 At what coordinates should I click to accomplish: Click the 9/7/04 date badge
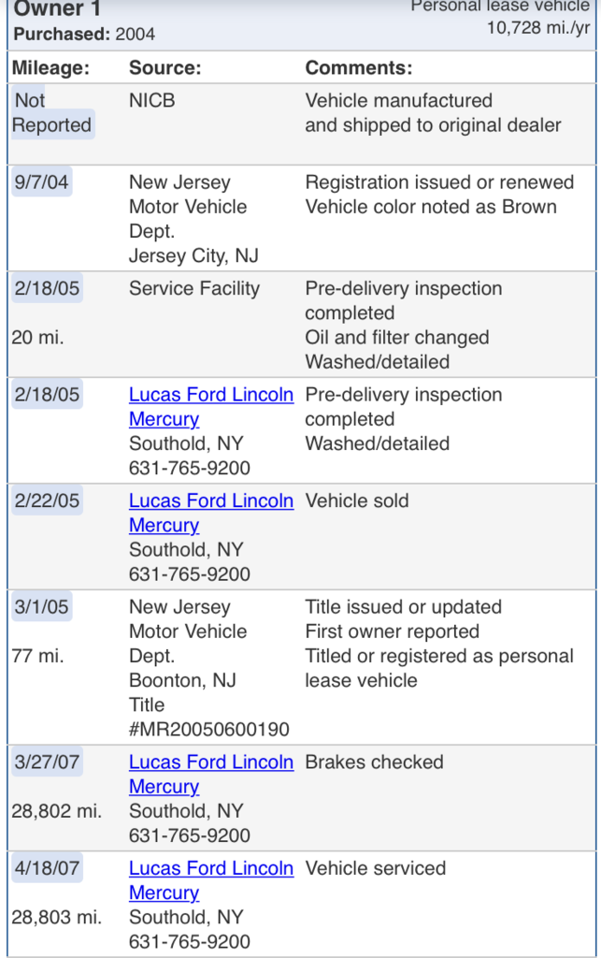(x=41, y=182)
